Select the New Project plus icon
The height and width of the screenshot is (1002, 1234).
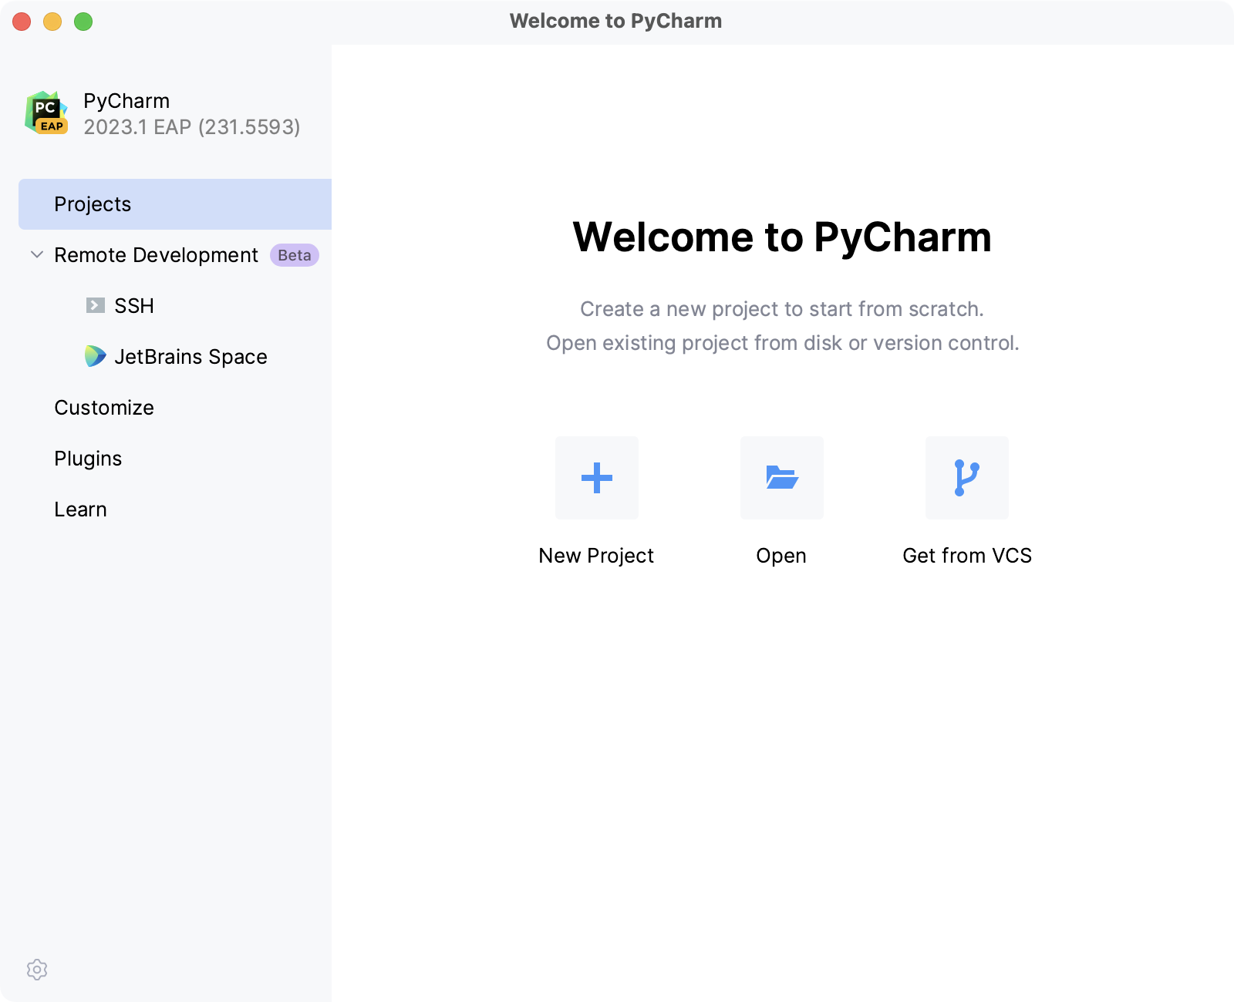click(x=596, y=477)
